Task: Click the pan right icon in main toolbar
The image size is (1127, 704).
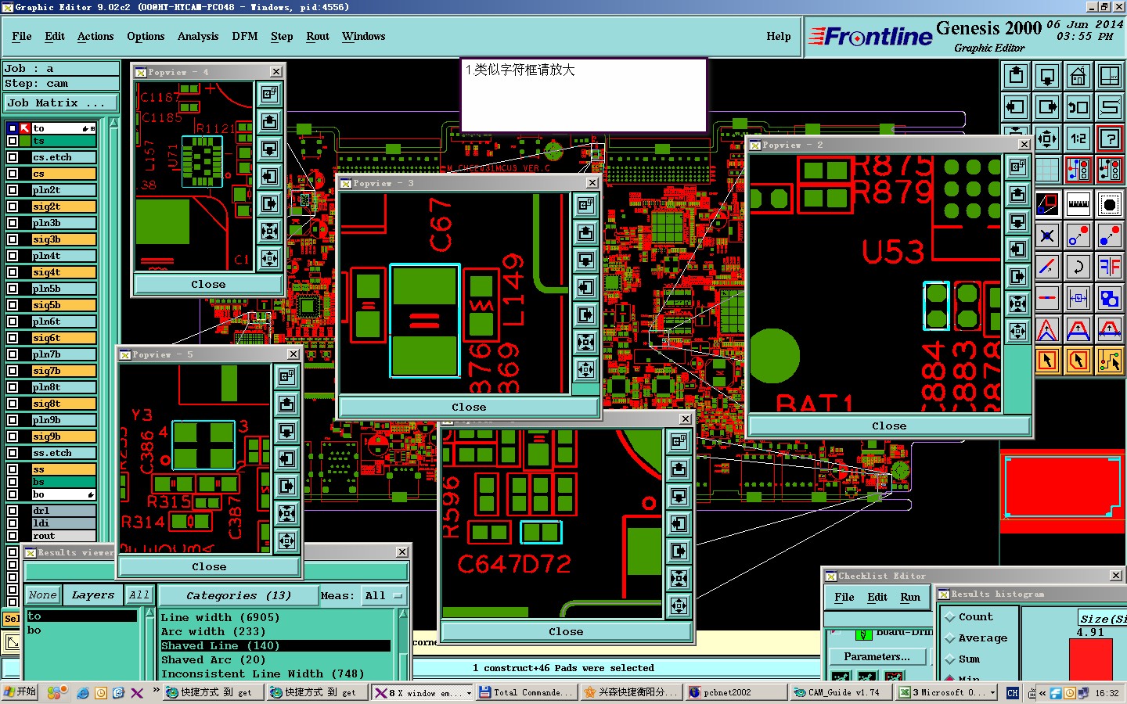Action: point(1047,107)
